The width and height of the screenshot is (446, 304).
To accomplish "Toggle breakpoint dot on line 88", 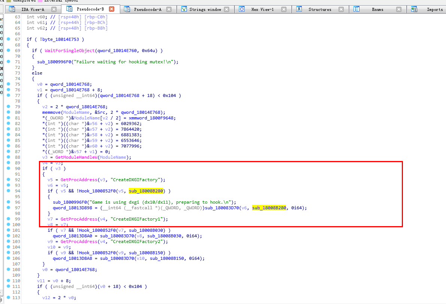I will [9, 157].
